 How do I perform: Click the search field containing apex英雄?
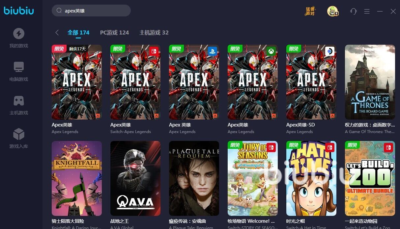tap(91, 11)
